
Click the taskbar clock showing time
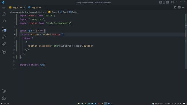[x=179, y=104]
